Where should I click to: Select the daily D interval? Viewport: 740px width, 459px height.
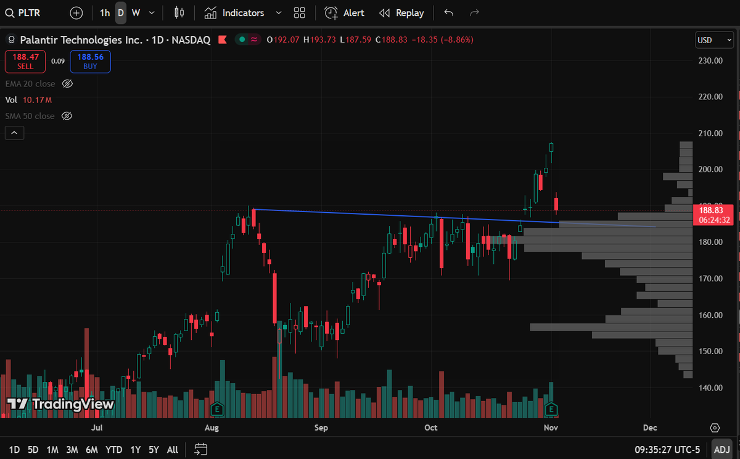click(120, 13)
